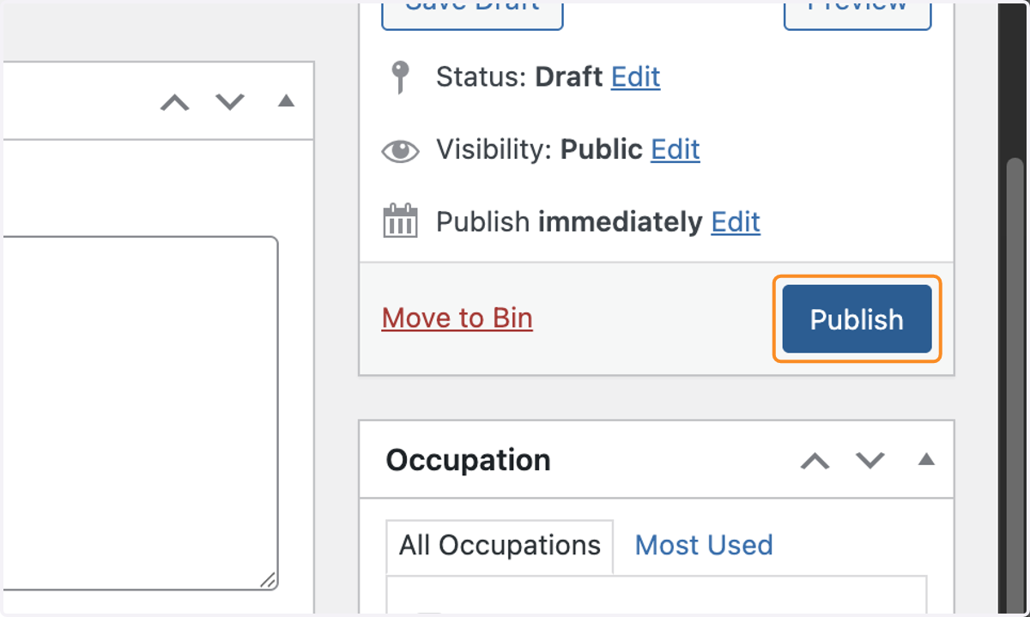Image resolution: width=1030 pixels, height=617 pixels.
Task: Click the "immediately" publish text
Action: click(x=620, y=222)
